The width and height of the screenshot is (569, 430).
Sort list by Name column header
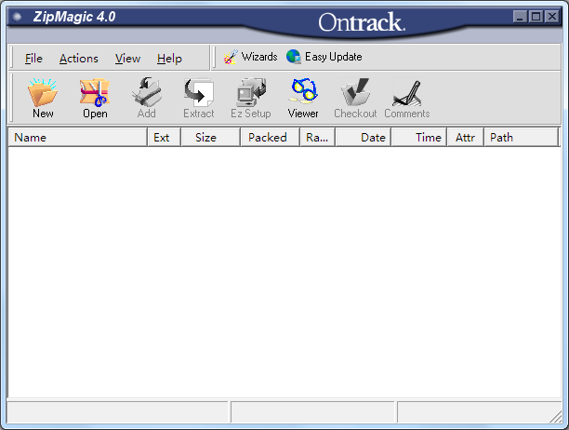pyautogui.click(x=77, y=137)
